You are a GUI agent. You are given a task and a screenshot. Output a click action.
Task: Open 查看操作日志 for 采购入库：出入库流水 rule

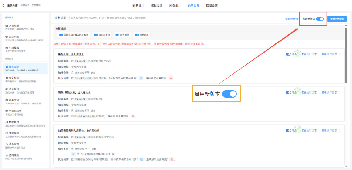329,54
